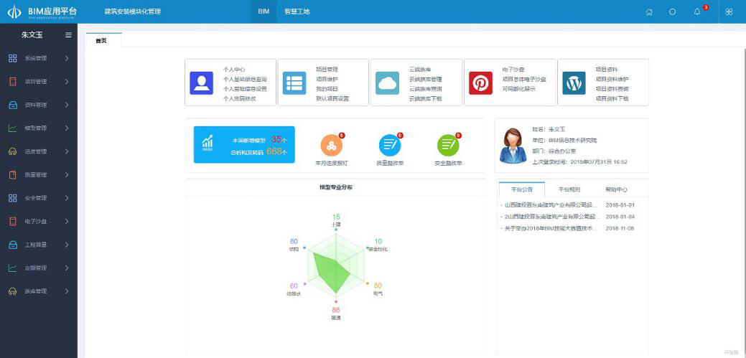Click the 个人密码修改 link
Screen dimensions: 746x358
pyautogui.click(x=239, y=98)
